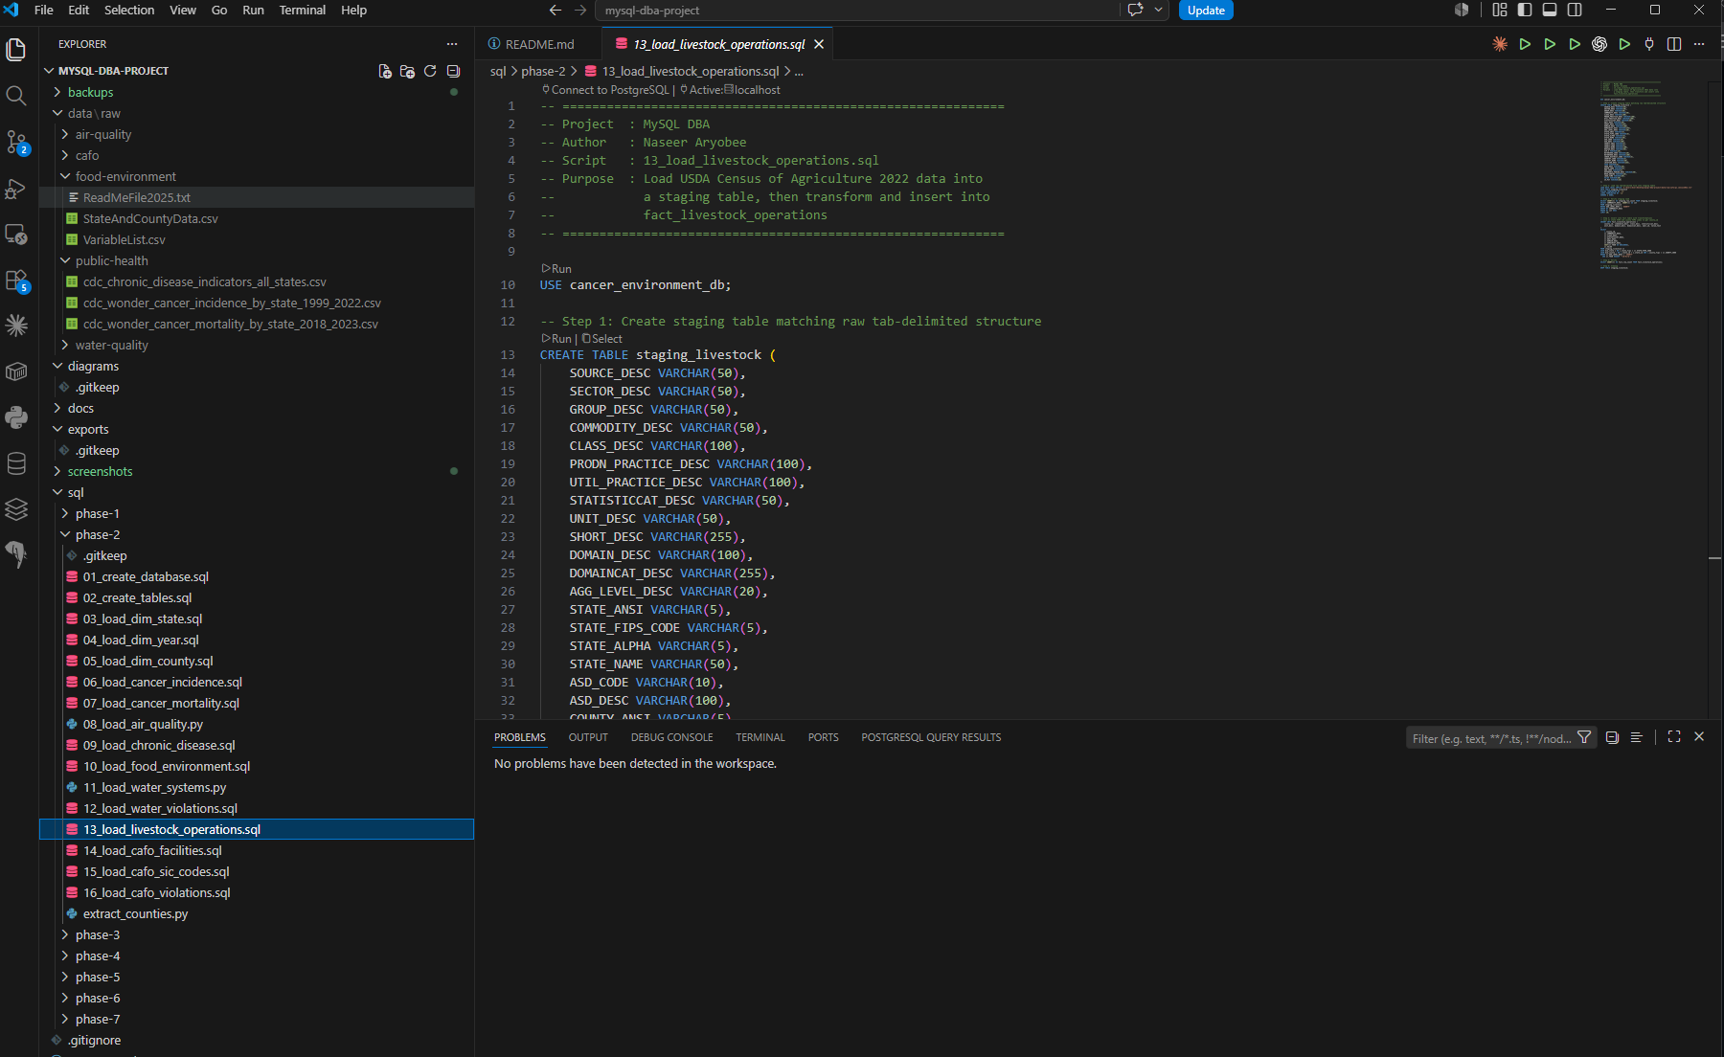
Task: Switch to the DEBUG CONSOLE tab
Action: (x=671, y=737)
